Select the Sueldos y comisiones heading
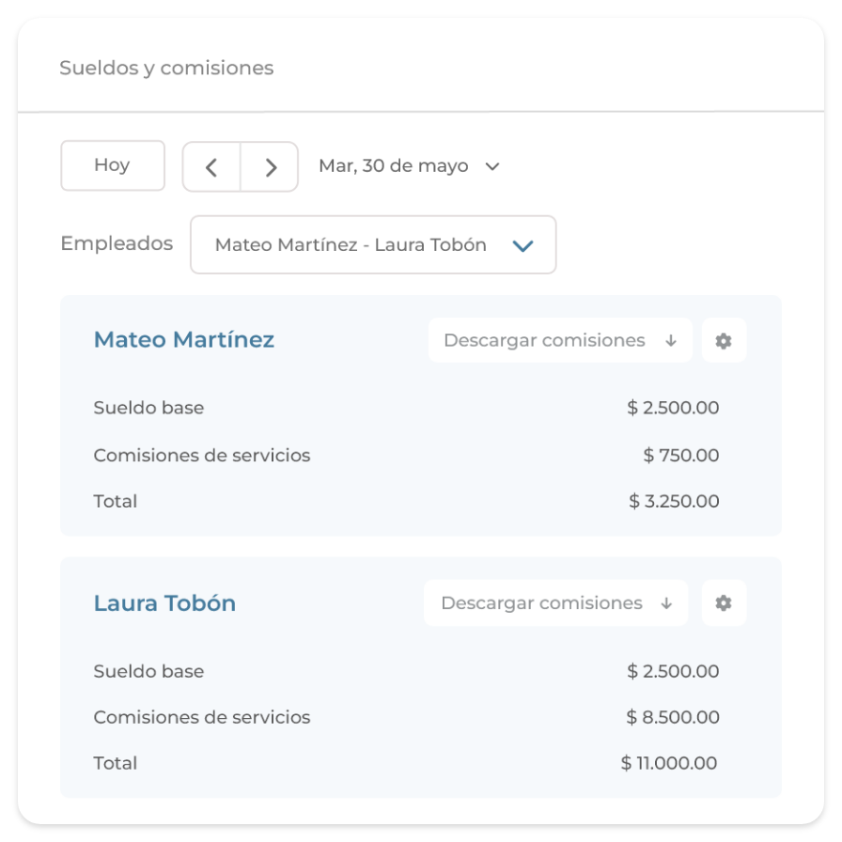Viewport: 842px width, 842px height. click(x=166, y=69)
